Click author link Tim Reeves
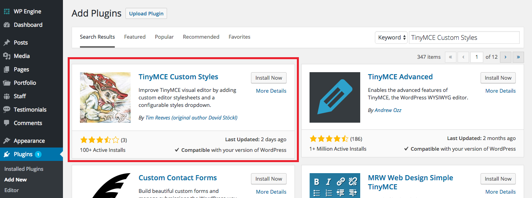Screen dimensions: 532x198 [191, 118]
